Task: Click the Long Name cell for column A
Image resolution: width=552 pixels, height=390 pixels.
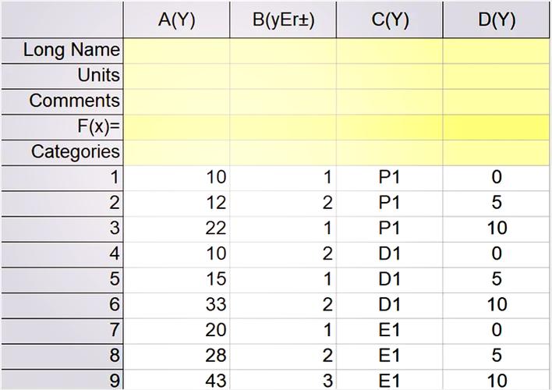Action: click(176, 50)
